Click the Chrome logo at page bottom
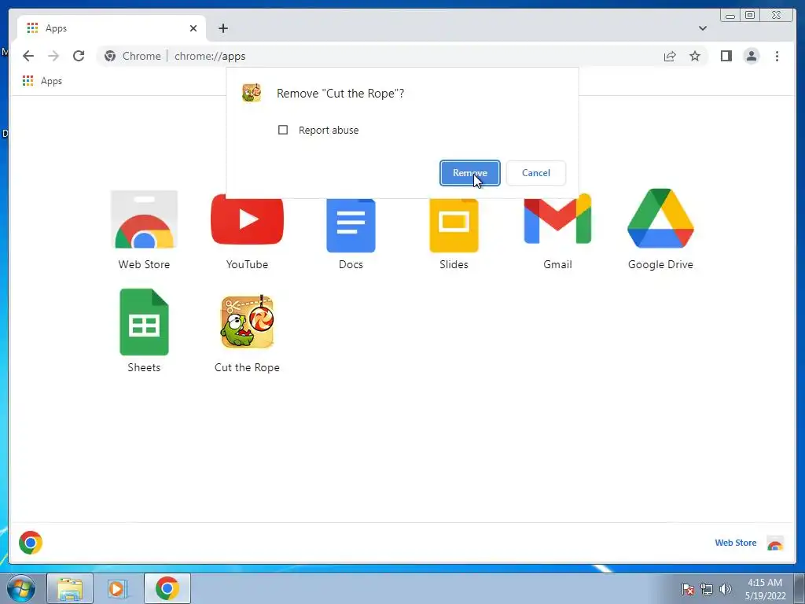805x604 pixels. click(x=31, y=543)
